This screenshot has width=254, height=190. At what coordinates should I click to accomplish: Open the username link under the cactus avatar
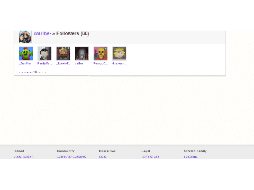click(26, 63)
